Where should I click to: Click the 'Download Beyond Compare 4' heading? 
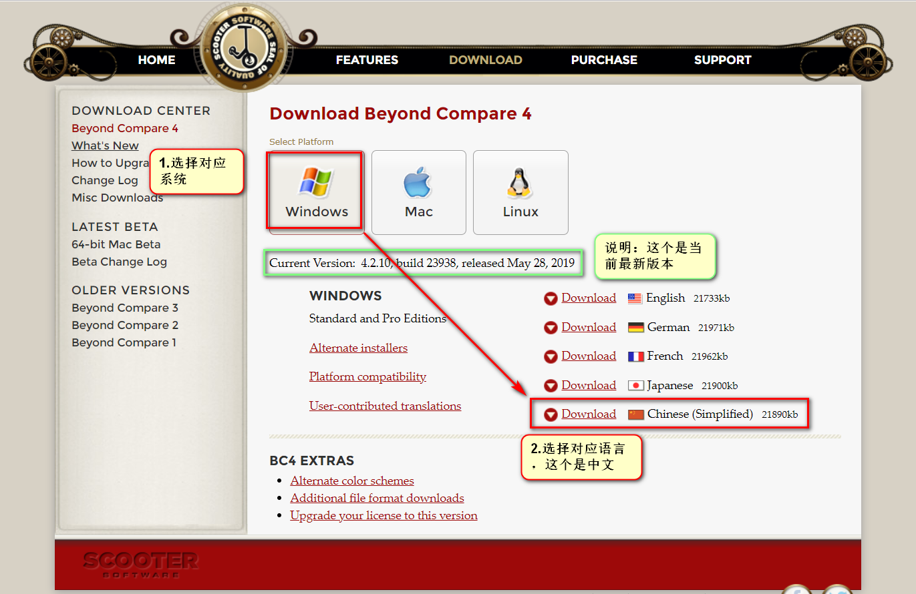tap(400, 114)
